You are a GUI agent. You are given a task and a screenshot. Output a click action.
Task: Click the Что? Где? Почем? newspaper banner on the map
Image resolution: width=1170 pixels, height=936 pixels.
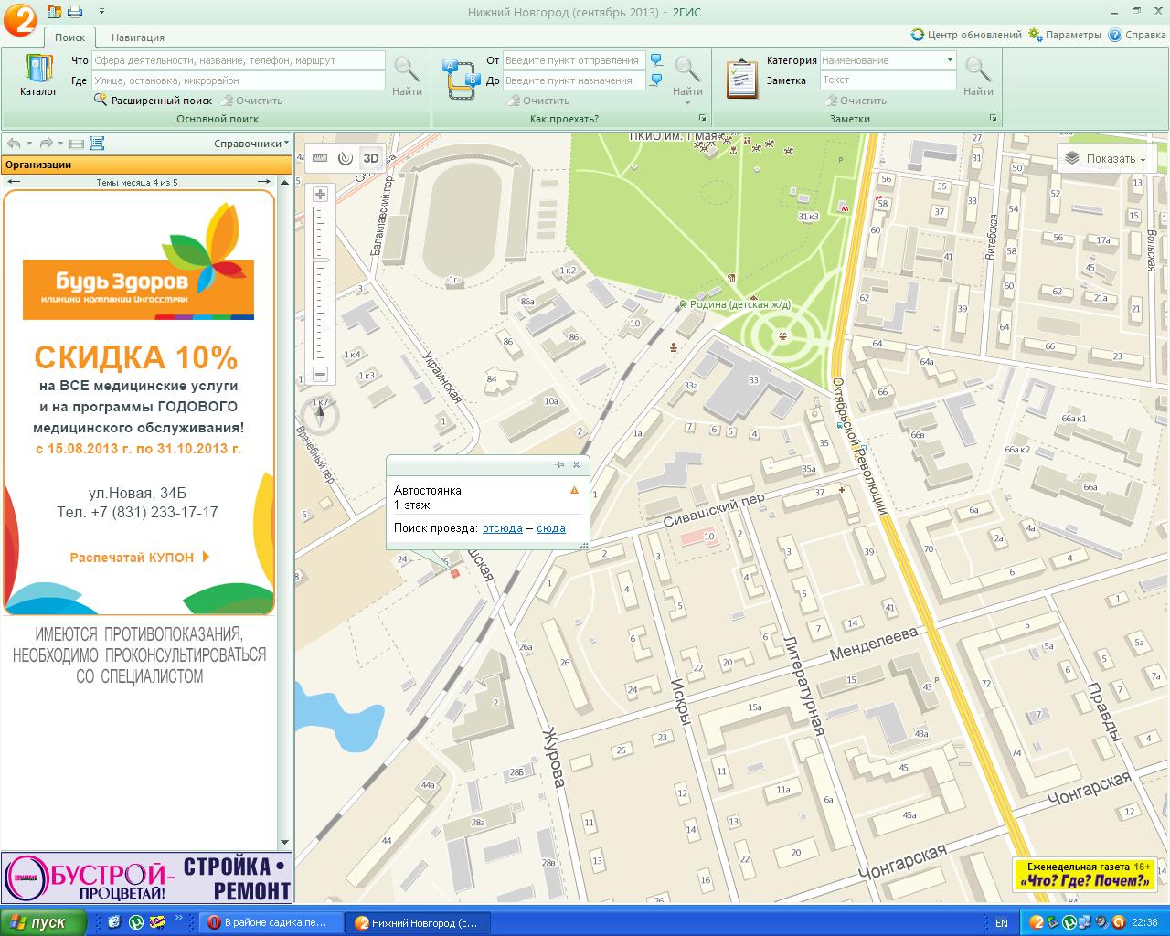tap(1085, 875)
